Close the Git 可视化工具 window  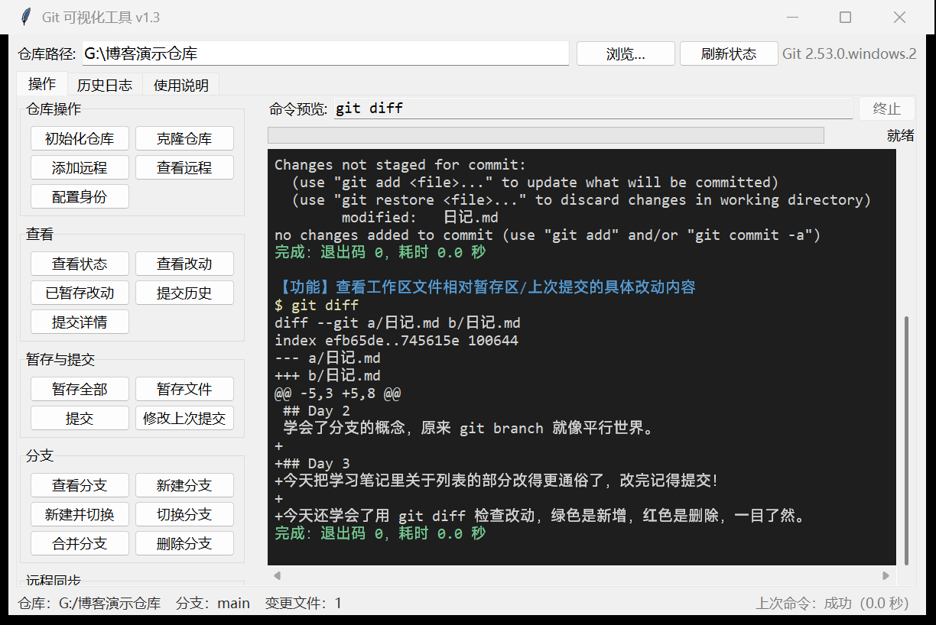[899, 17]
